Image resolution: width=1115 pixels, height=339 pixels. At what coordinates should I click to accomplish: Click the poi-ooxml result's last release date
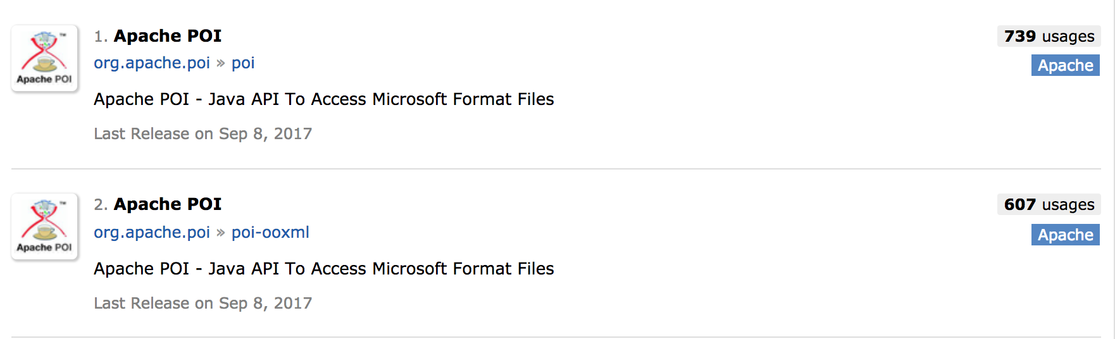[203, 304]
